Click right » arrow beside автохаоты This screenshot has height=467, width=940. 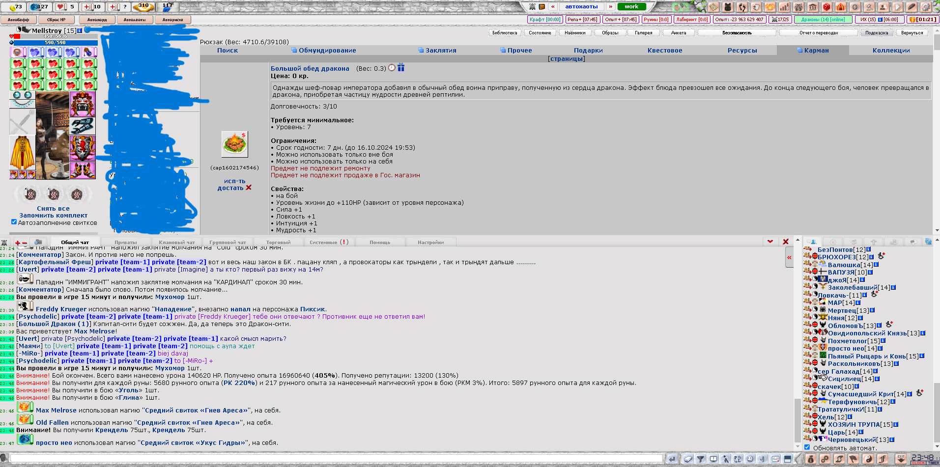(x=610, y=6)
